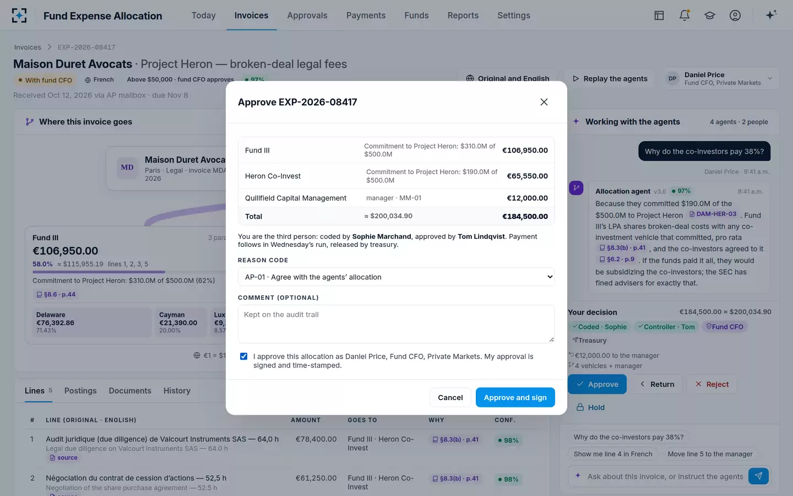Screen dimensions: 793x496
Task: Click the Approve button in Your decision
Action: (x=597, y=384)
